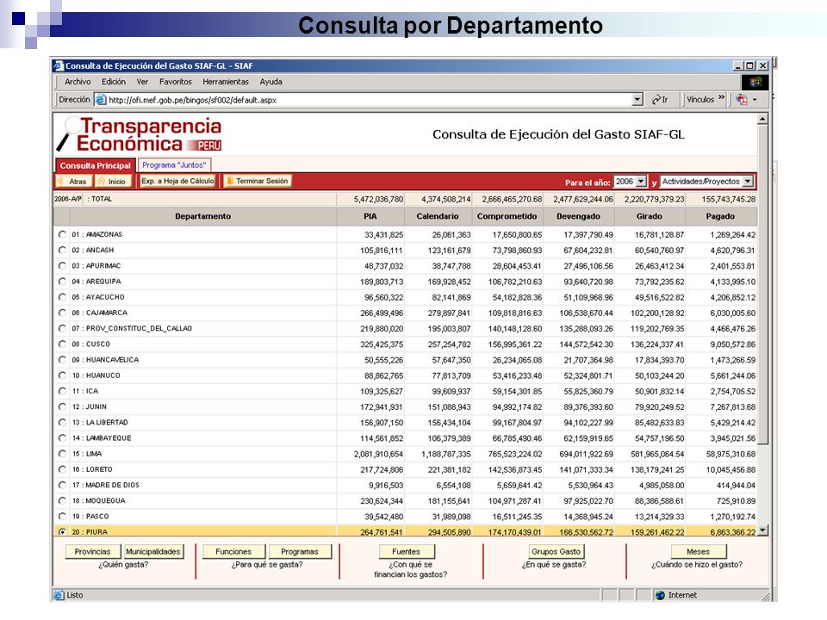Click the Fuentes button
The height and width of the screenshot is (620, 827).
click(x=406, y=551)
